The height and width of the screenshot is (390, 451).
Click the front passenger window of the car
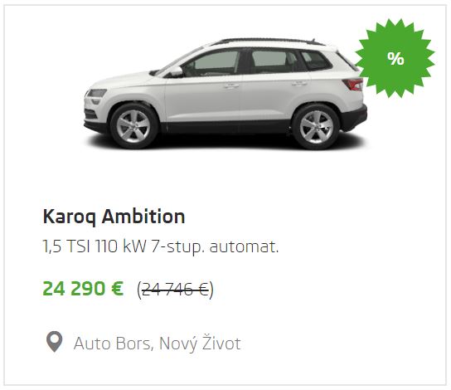tap(212, 62)
